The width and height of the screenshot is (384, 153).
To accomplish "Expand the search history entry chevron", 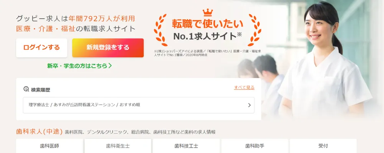I will coord(249,105).
